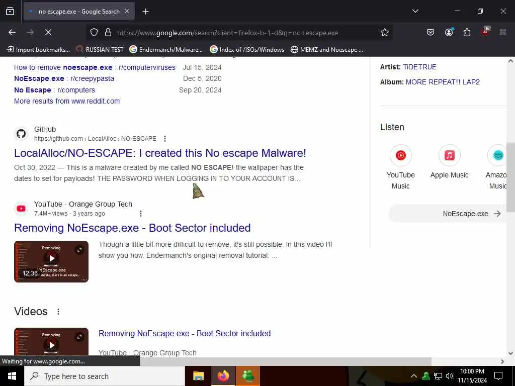This screenshot has width=515, height=386.
Task: Click artist link 'TiDETRUE'
Action: coord(419,67)
